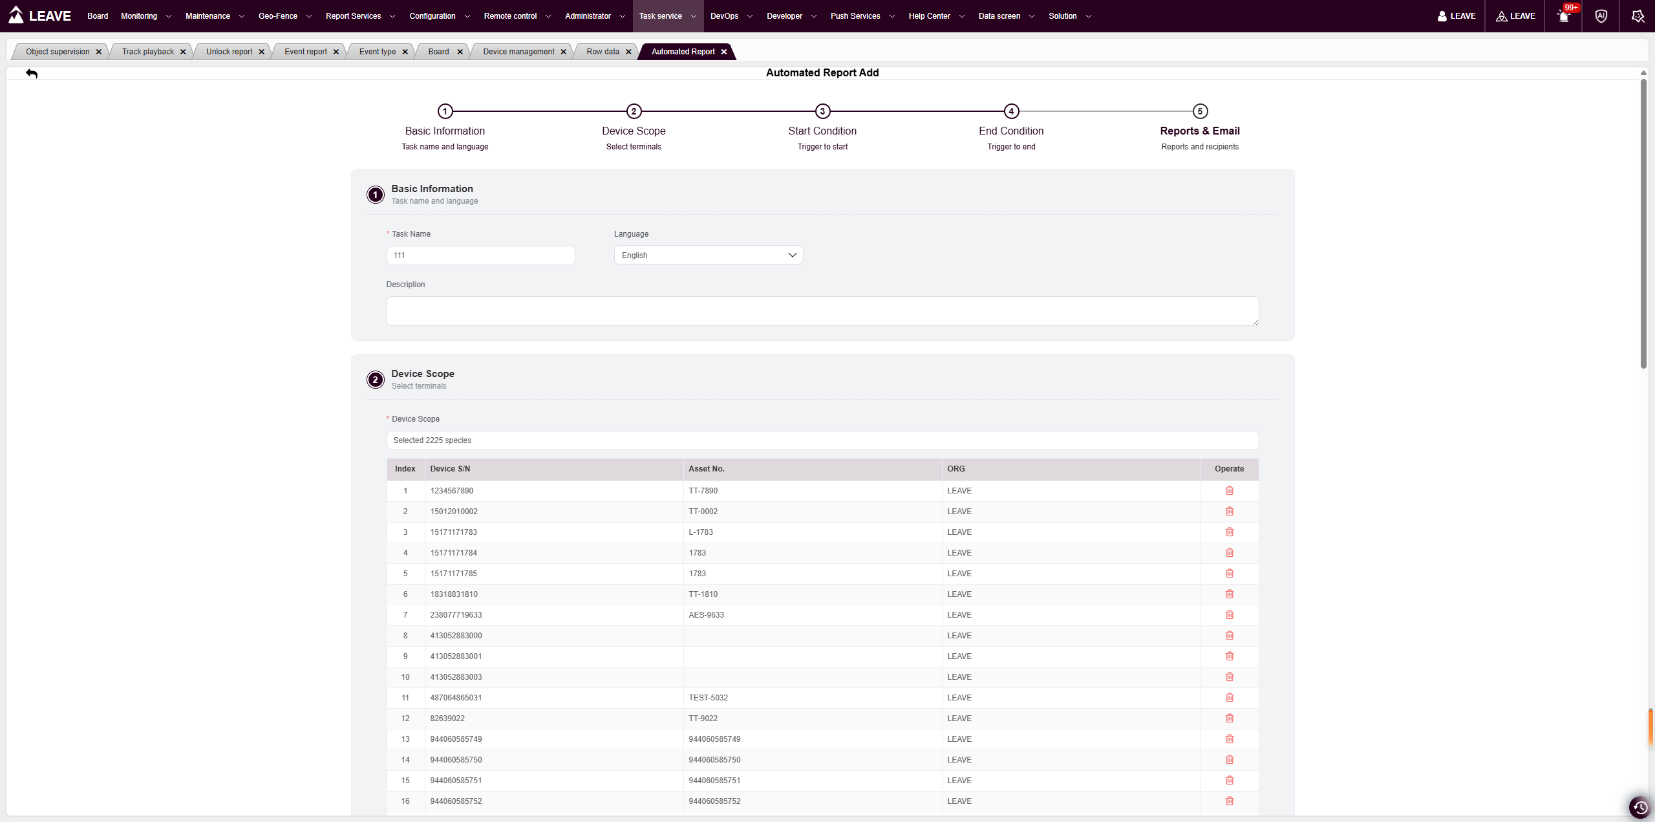
Task: Switch to the Device management tab
Action: click(x=518, y=52)
